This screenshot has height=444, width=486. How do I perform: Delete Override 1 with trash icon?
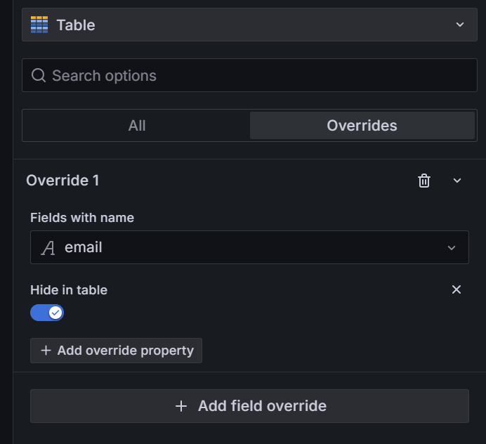pos(424,181)
